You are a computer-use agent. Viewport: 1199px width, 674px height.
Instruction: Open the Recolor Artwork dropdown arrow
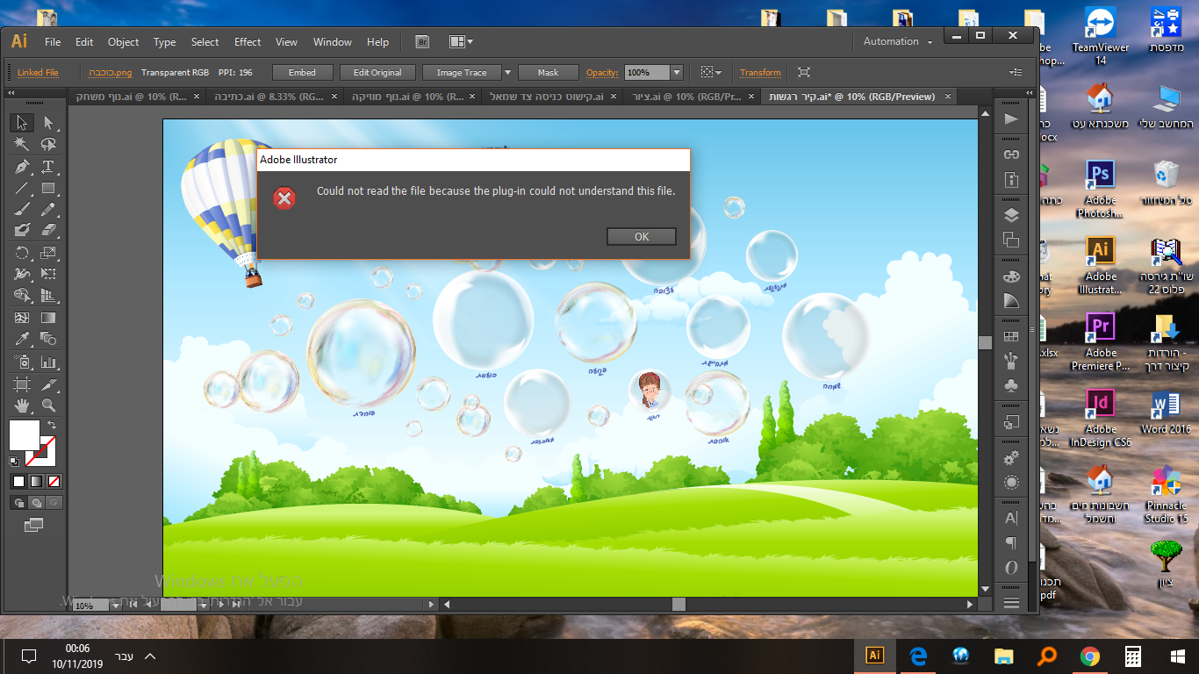click(718, 73)
